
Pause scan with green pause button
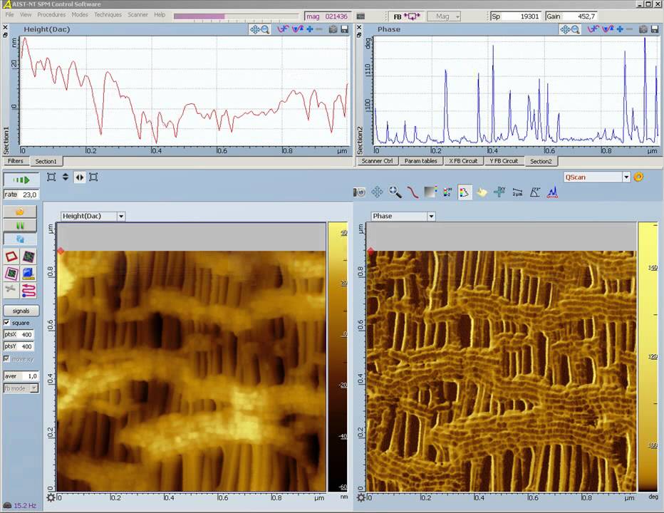pyautogui.click(x=20, y=225)
